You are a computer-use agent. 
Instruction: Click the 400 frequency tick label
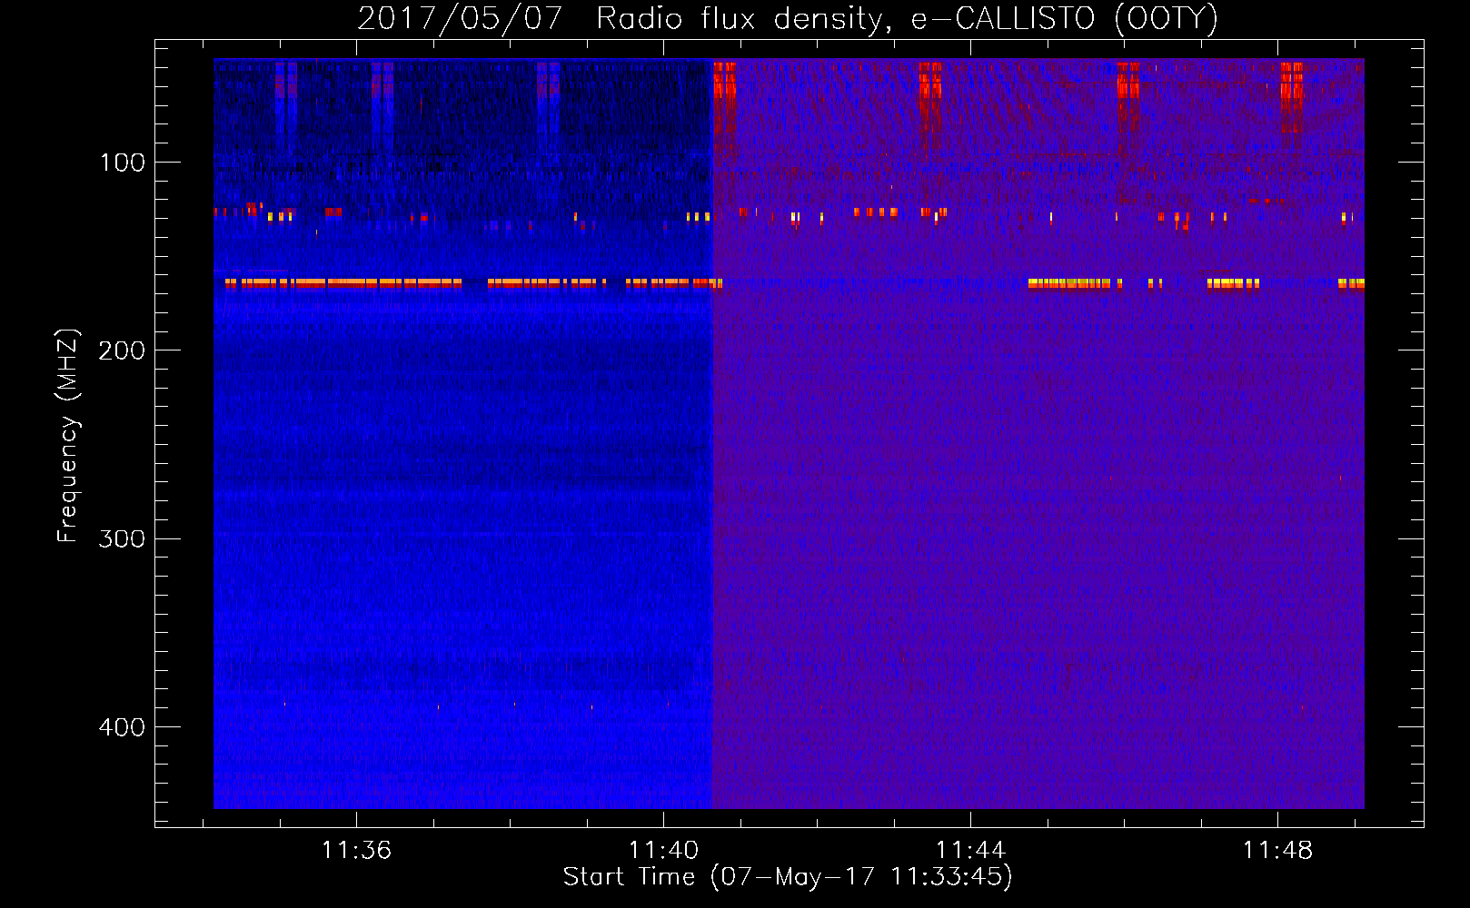coord(122,727)
